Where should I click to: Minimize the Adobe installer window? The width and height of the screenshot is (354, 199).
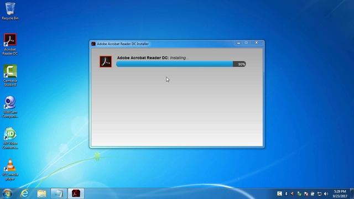238,43
